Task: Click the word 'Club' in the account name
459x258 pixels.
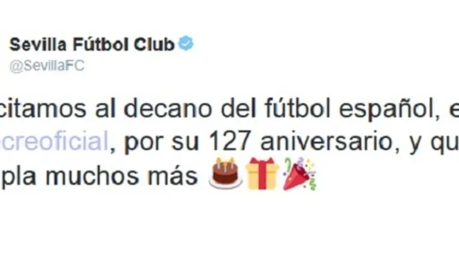Action: pyautogui.click(x=154, y=45)
